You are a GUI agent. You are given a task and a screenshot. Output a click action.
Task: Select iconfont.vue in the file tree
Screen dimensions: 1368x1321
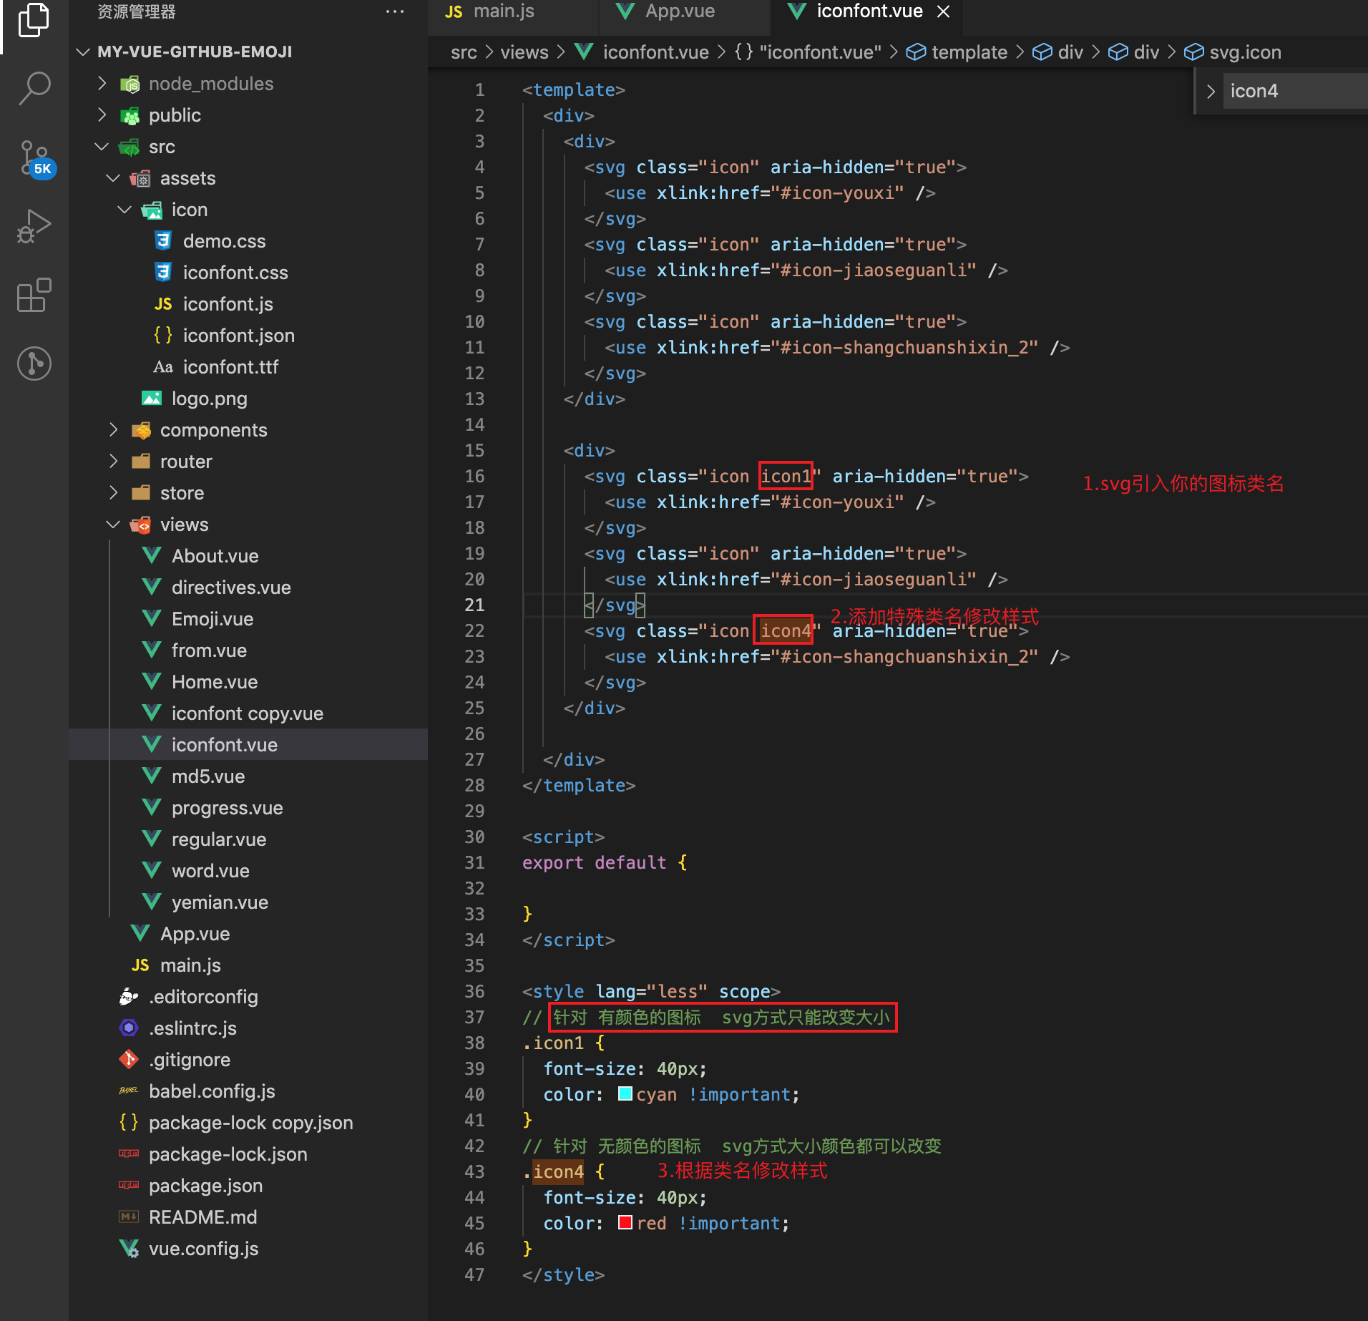(x=248, y=745)
